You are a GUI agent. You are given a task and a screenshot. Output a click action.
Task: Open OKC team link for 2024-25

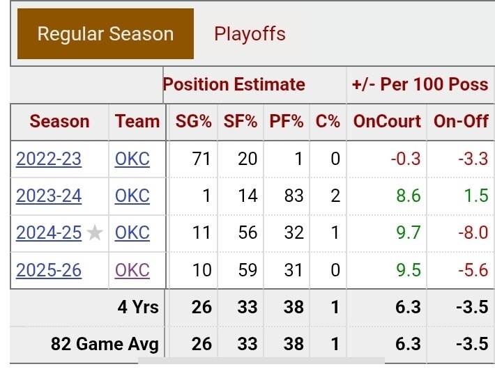coord(132,233)
